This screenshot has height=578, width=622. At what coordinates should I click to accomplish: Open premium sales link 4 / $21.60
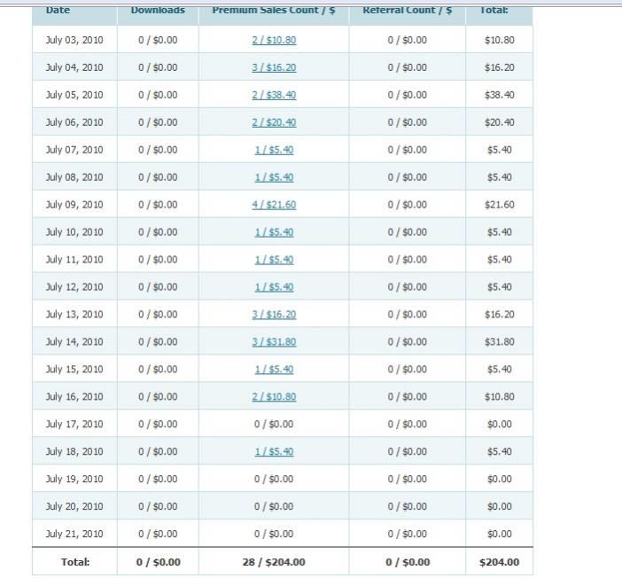click(x=274, y=205)
